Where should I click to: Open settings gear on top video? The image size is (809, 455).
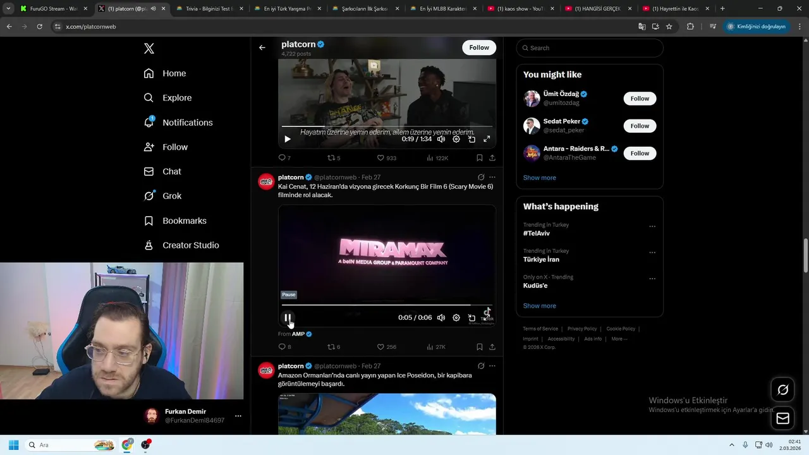456,139
